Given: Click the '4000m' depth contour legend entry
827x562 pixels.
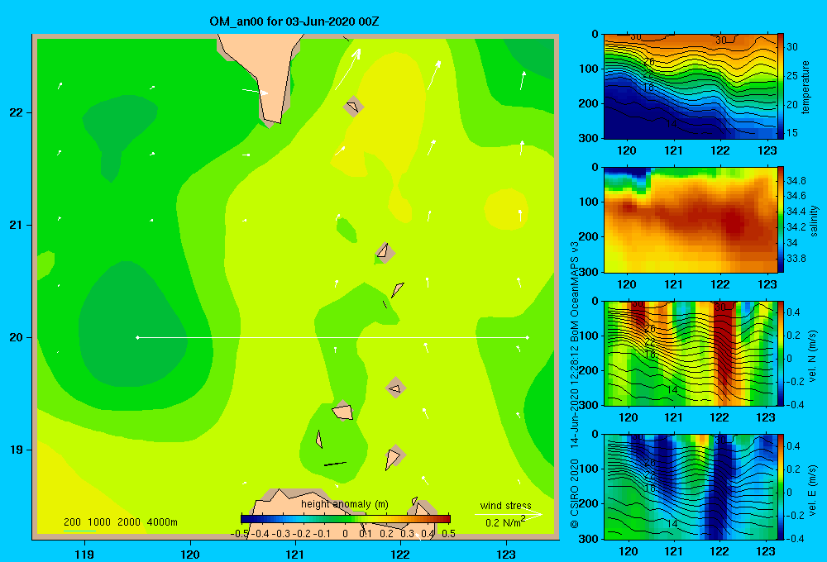Looking at the screenshot, I should (x=162, y=522).
